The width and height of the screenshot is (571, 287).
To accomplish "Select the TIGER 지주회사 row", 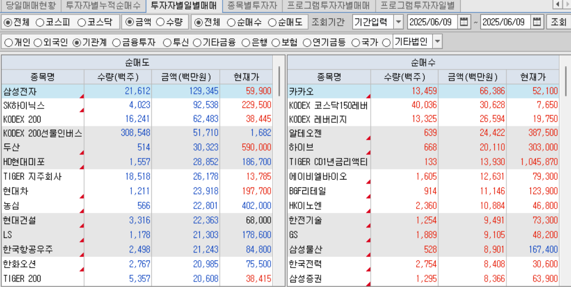I will click(x=137, y=177).
